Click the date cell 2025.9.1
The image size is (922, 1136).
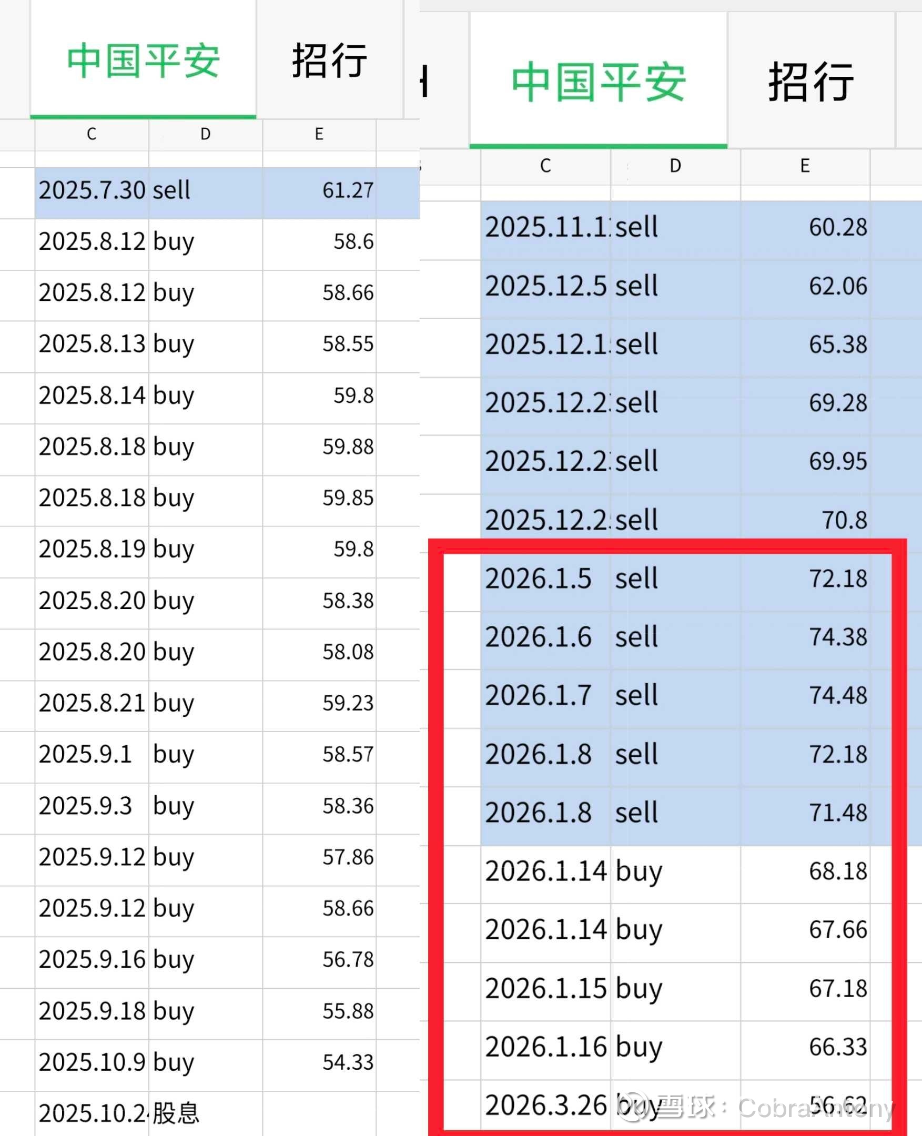[x=92, y=757]
